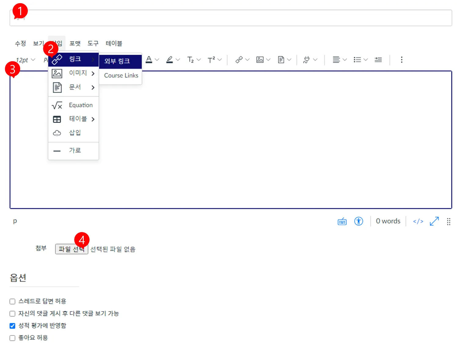
Task: Click the p element path label
Action: pos(15,221)
